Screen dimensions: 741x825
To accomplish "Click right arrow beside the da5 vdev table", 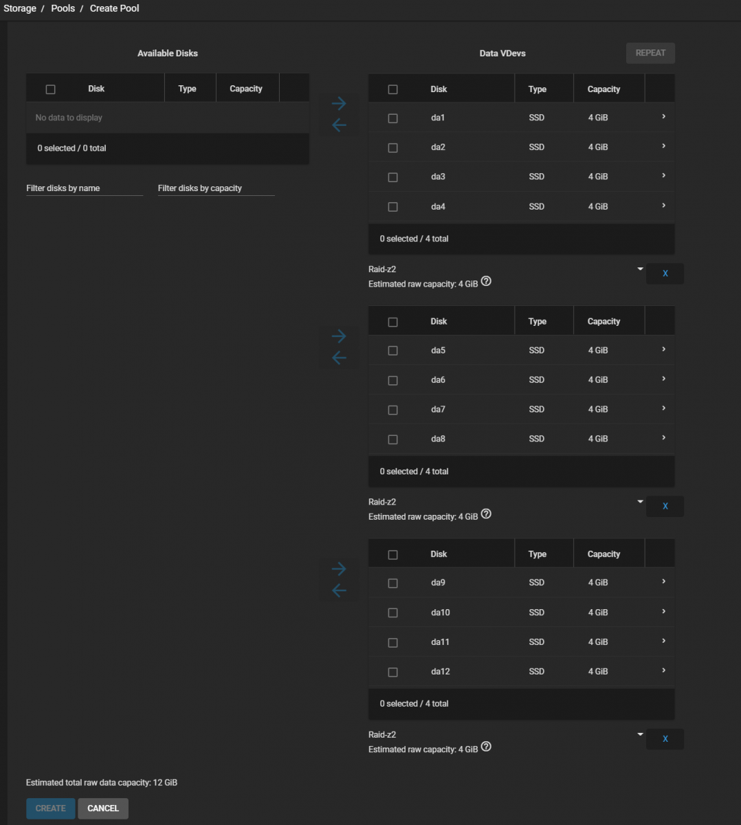I will click(339, 336).
